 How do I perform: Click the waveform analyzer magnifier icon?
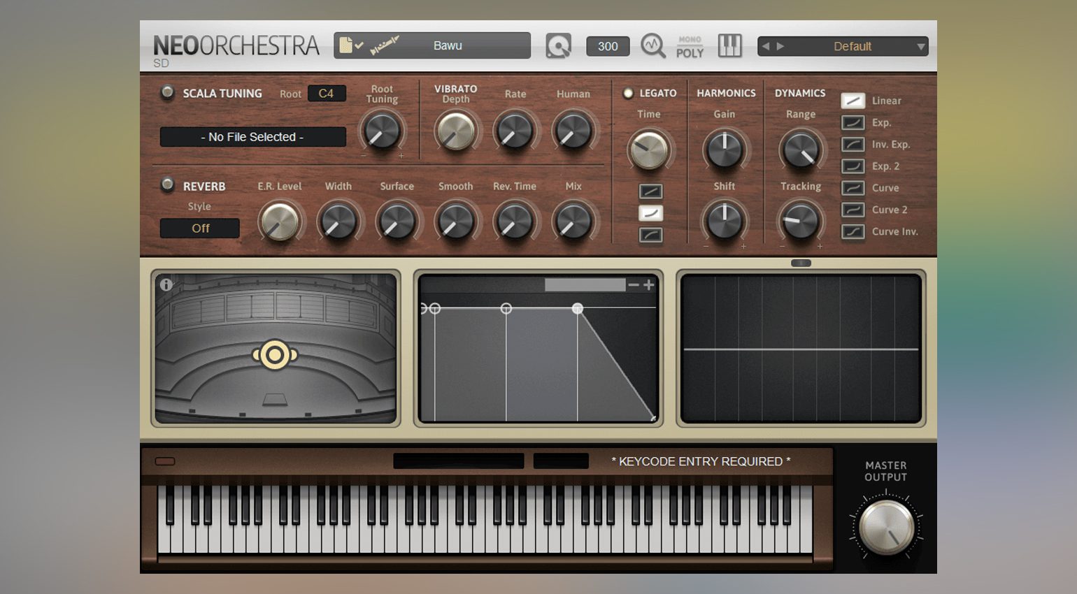point(653,46)
